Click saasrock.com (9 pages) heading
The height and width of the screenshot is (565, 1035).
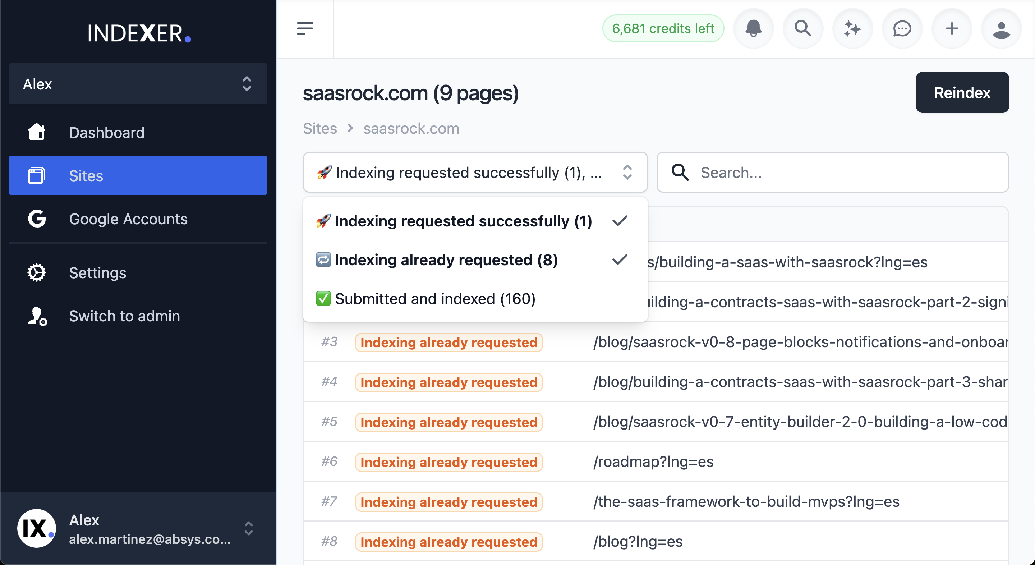click(411, 93)
